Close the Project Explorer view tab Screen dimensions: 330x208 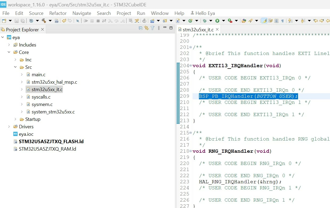click(42, 29)
